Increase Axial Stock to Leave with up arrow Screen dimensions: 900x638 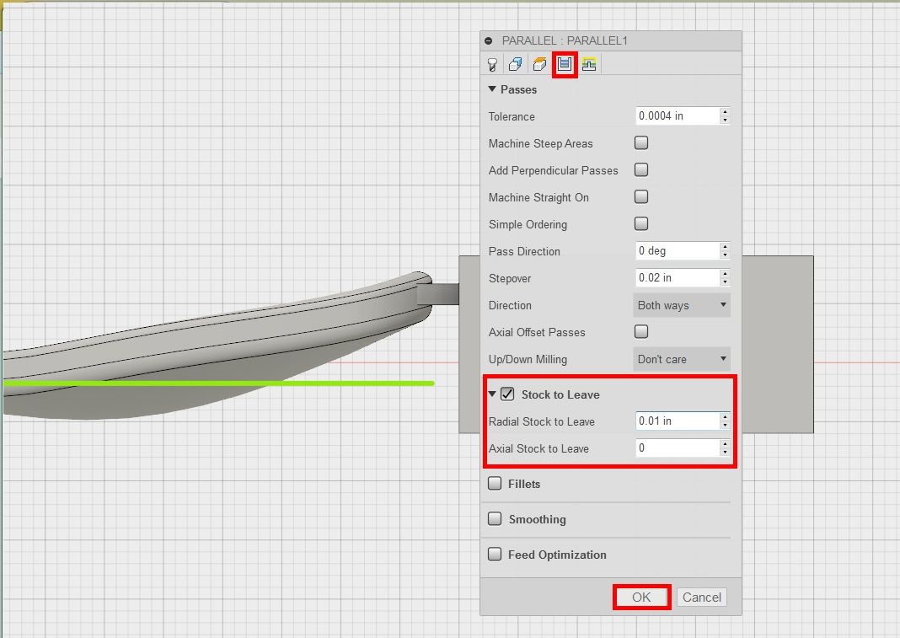tap(726, 443)
